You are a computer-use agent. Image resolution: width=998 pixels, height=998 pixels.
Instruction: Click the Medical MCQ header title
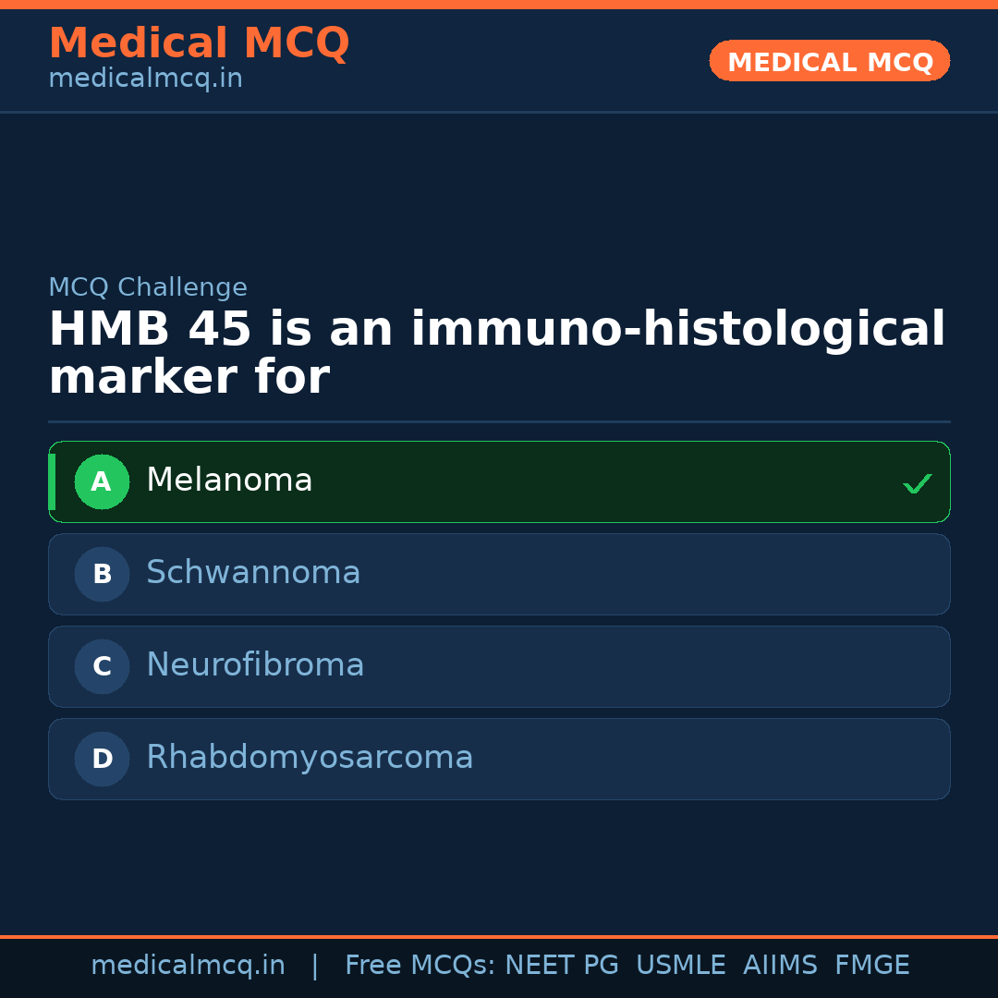(199, 43)
